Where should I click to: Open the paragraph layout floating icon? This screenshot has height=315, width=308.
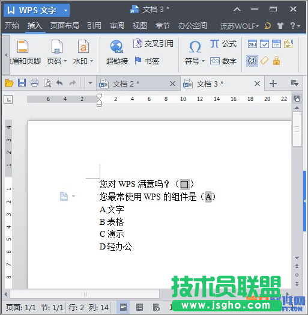64,196
